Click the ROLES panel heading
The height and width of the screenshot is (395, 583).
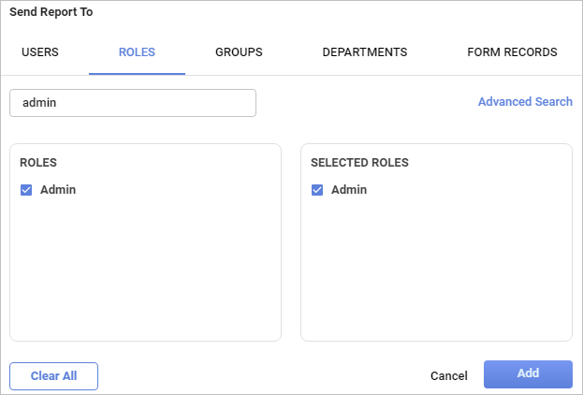(38, 163)
